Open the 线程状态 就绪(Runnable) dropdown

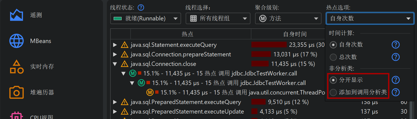(145, 19)
